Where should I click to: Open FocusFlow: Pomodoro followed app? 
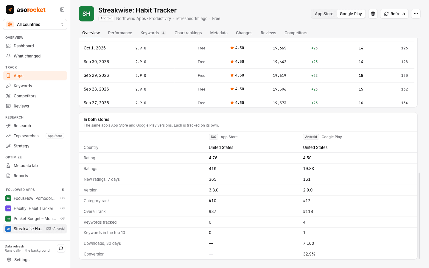35,198
